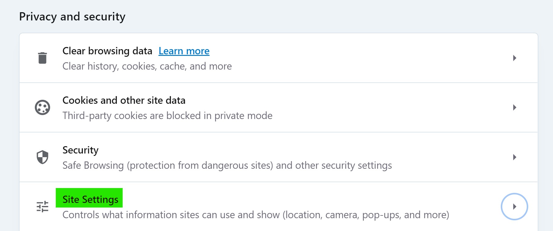Image resolution: width=553 pixels, height=231 pixels.
Task: Click the Security shield icon
Action: click(42, 157)
